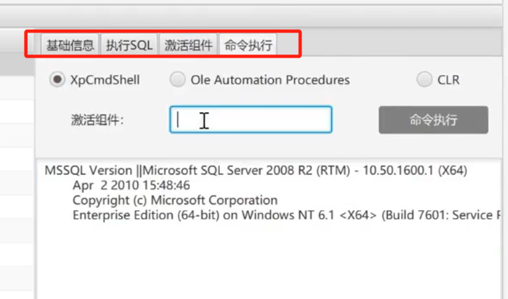Image resolution: width=508 pixels, height=299 pixels.
Task: Click the gray 命令执行 execute button
Action: 434,120
